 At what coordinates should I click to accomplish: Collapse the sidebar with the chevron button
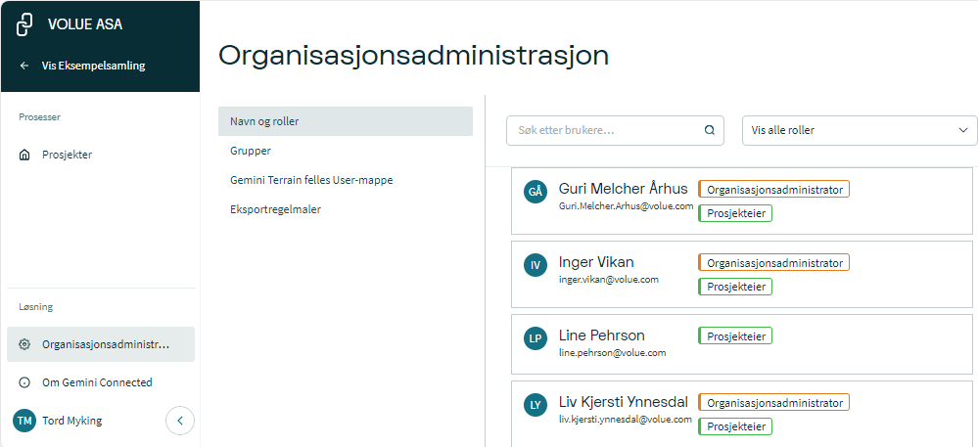(x=180, y=421)
